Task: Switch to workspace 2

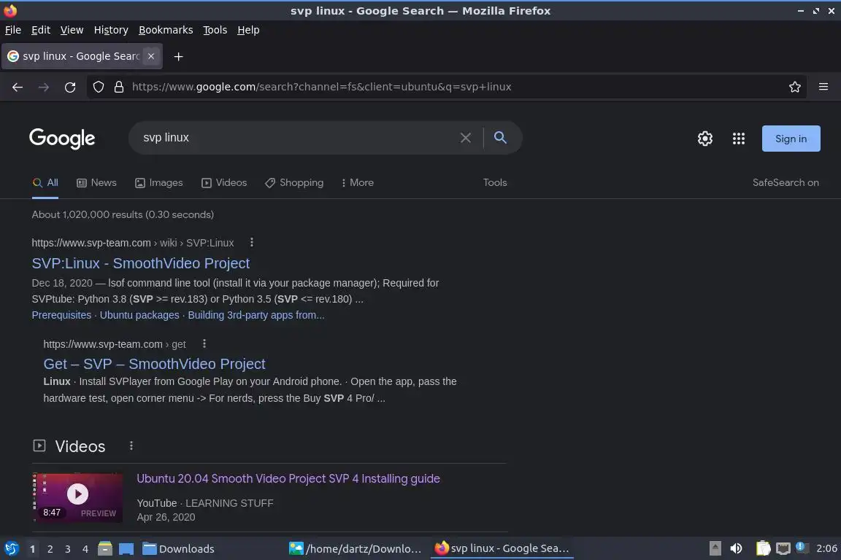Action: coord(50,549)
